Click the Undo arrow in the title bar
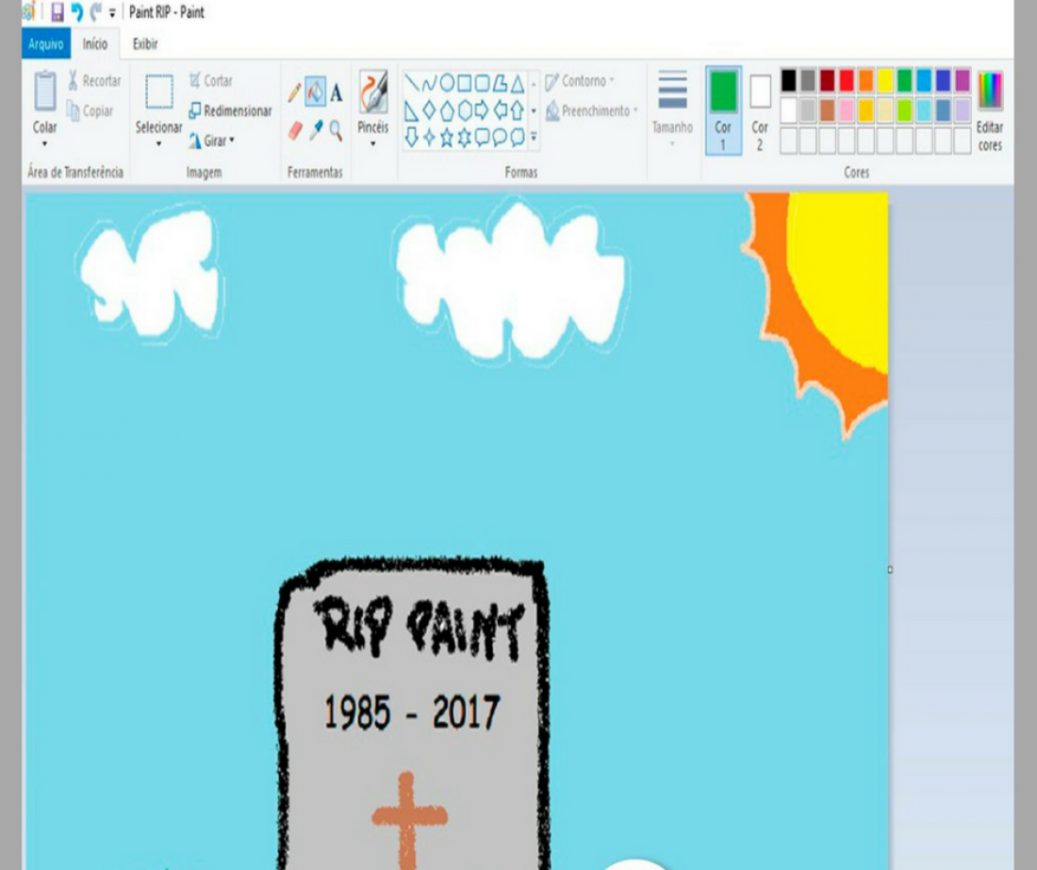 (77, 12)
